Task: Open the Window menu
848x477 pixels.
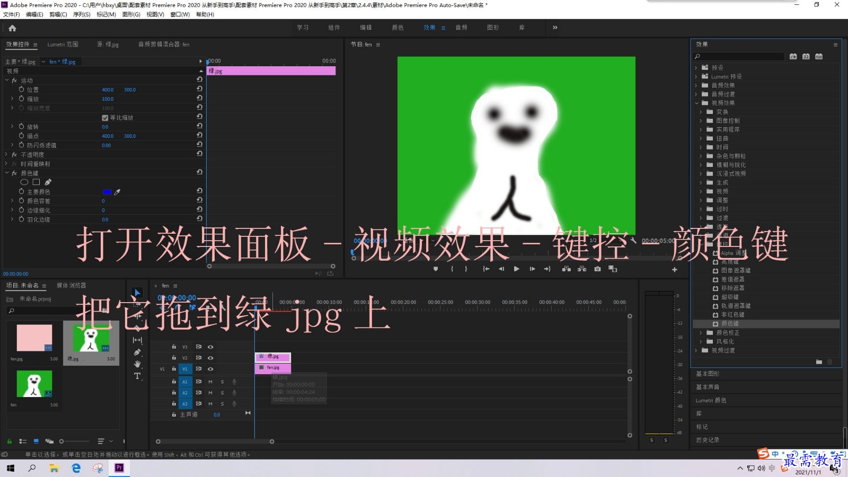Action: pyautogui.click(x=180, y=14)
